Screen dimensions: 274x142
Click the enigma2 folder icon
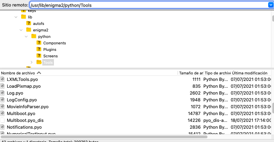tap(29, 30)
